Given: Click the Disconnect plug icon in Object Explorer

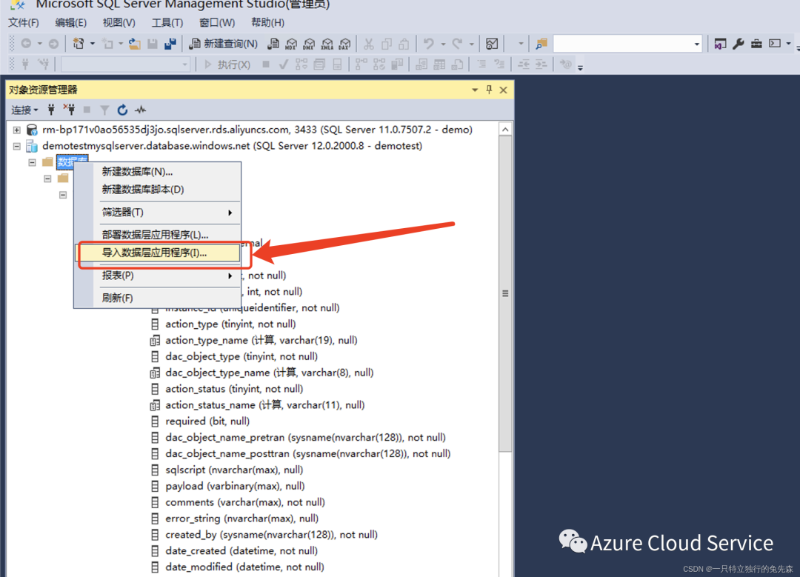Looking at the screenshot, I should pyautogui.click(x=69, y=110).
